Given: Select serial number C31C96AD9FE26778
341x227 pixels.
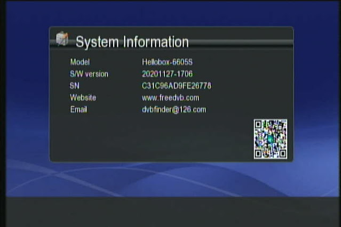Looking at the screenshot, I should pyautogui.click(x=177, y=86).
